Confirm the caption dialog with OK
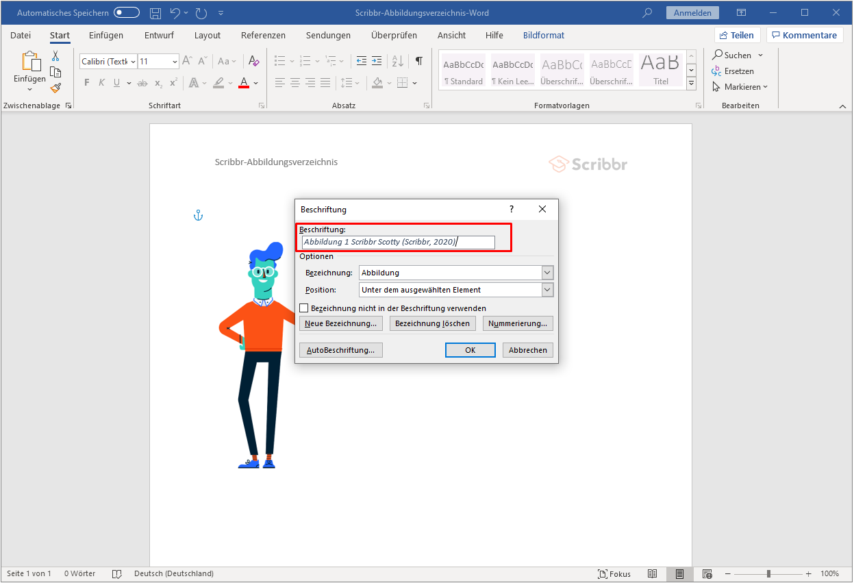Image resolution: width=854 pixels, height=583 pixels. pyautogui.click(x=470, y=350)
